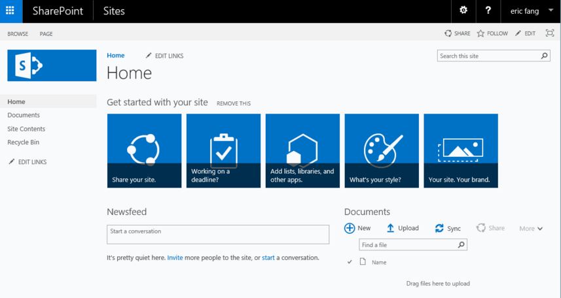Click the site search magnifier icon
The width and height of the screenshot is (561, 298).
click(x=544, y=56)
